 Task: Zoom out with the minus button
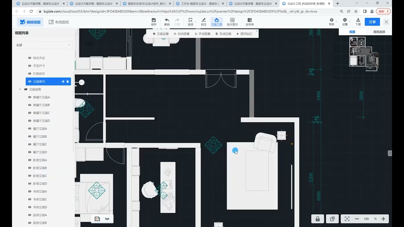[x=357, y=219]
